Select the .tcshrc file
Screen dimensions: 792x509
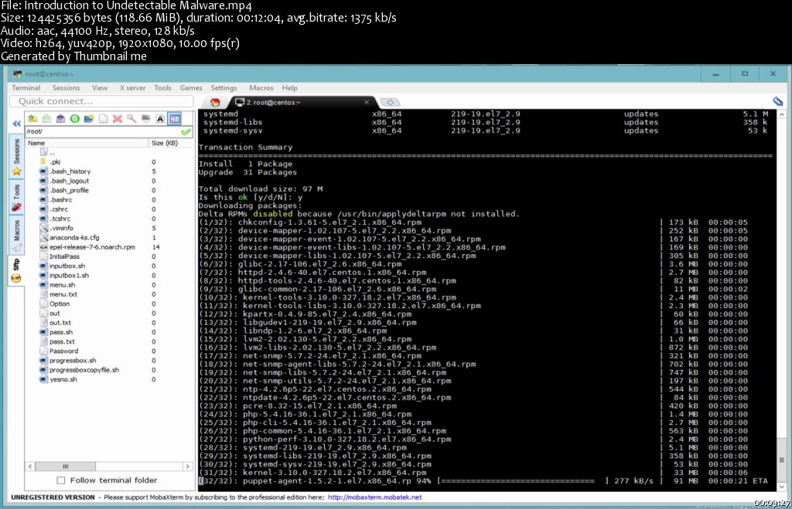(55, 219)
